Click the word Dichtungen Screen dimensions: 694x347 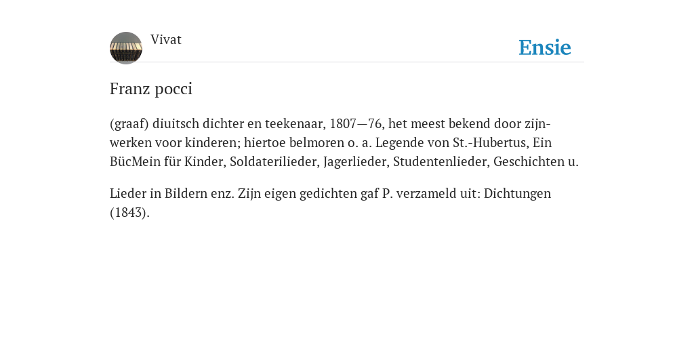tap(517, 194)
